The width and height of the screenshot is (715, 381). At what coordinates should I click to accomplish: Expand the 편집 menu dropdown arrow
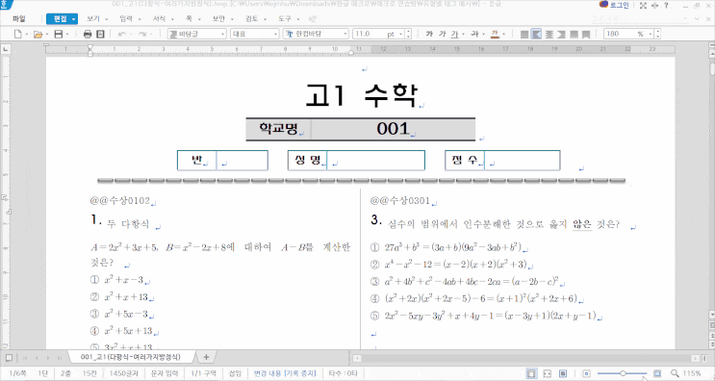(x=73, y=19)
